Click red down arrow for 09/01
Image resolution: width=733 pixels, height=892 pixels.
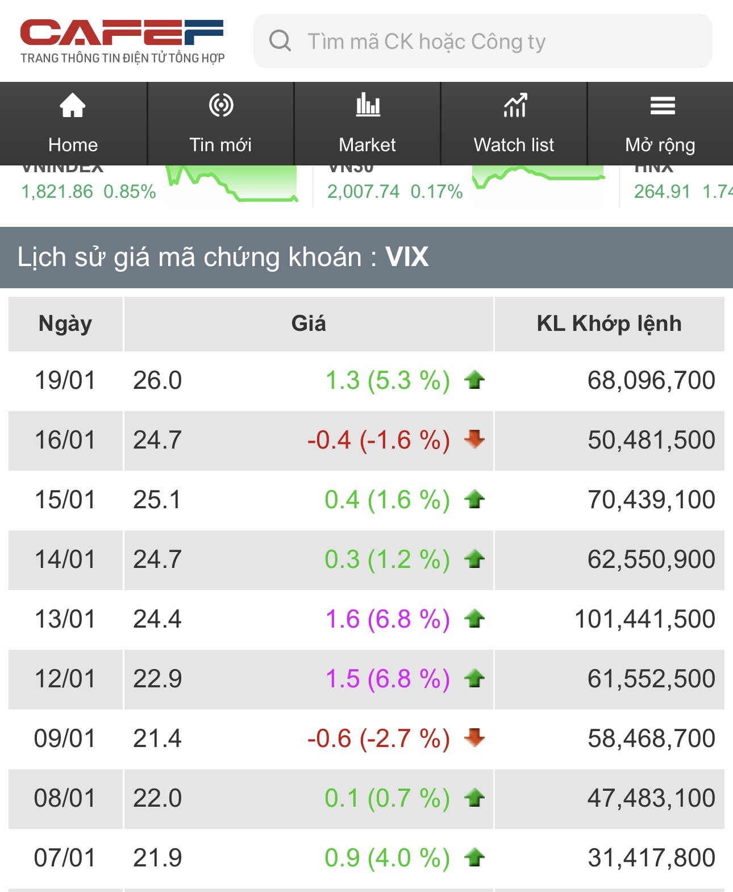pyautogui.click(x=474, y=737)
